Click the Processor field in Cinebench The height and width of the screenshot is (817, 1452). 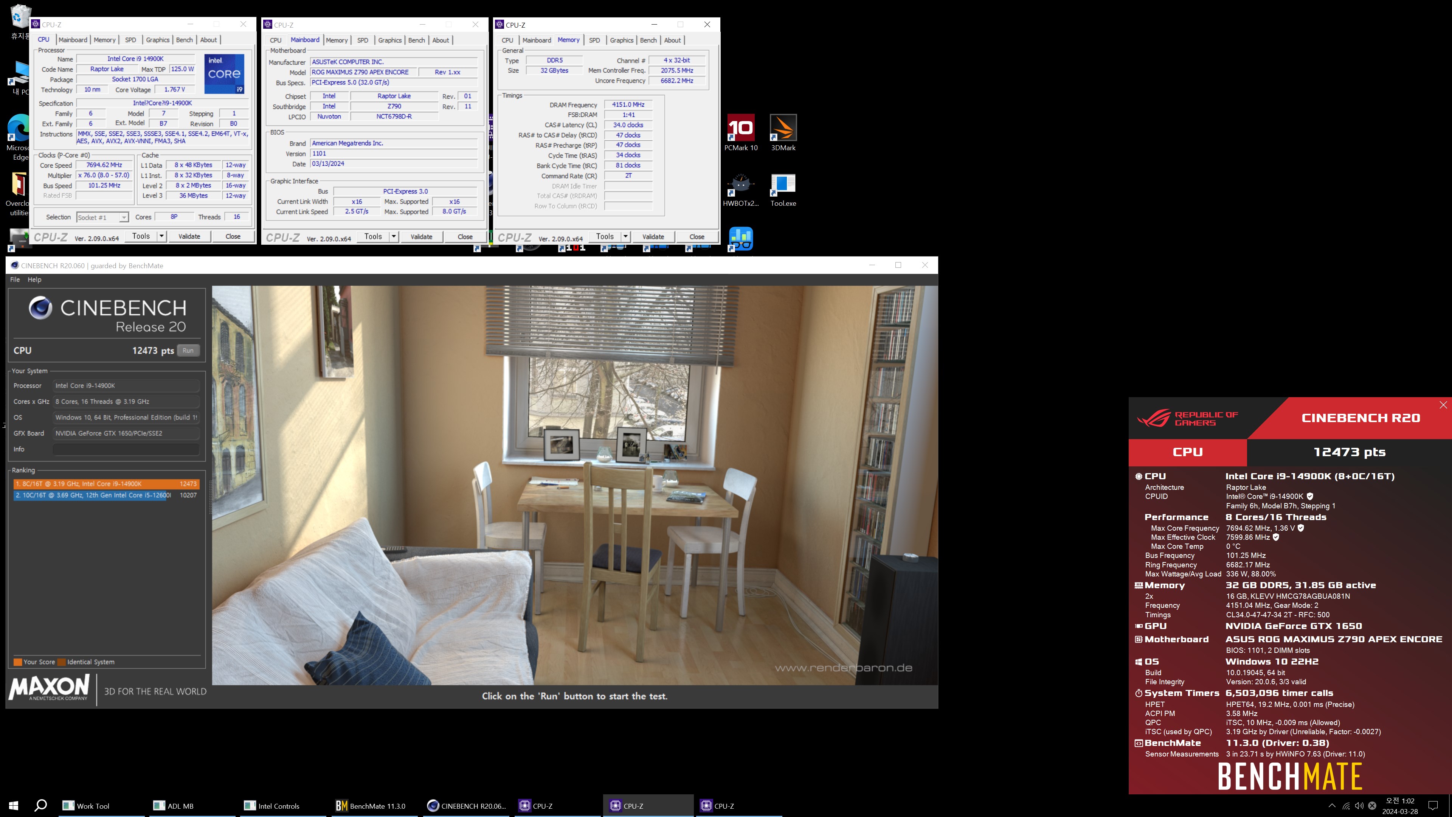click(x=126, y=386)
